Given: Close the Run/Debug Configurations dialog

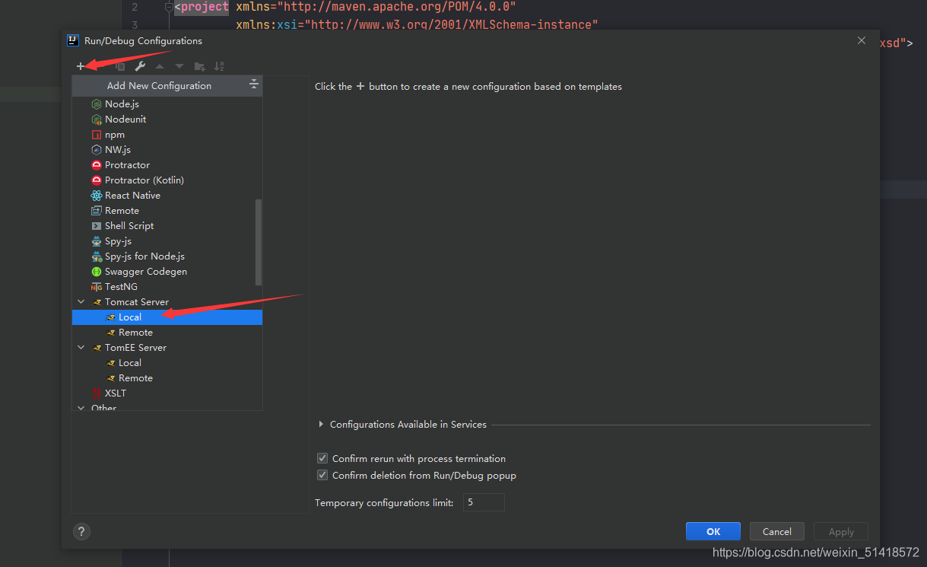Looking at the screenshot, I should 862,40.
